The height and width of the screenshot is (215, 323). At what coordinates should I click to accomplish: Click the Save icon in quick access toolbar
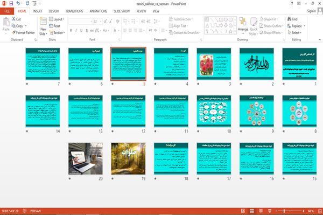coord(11,3)
